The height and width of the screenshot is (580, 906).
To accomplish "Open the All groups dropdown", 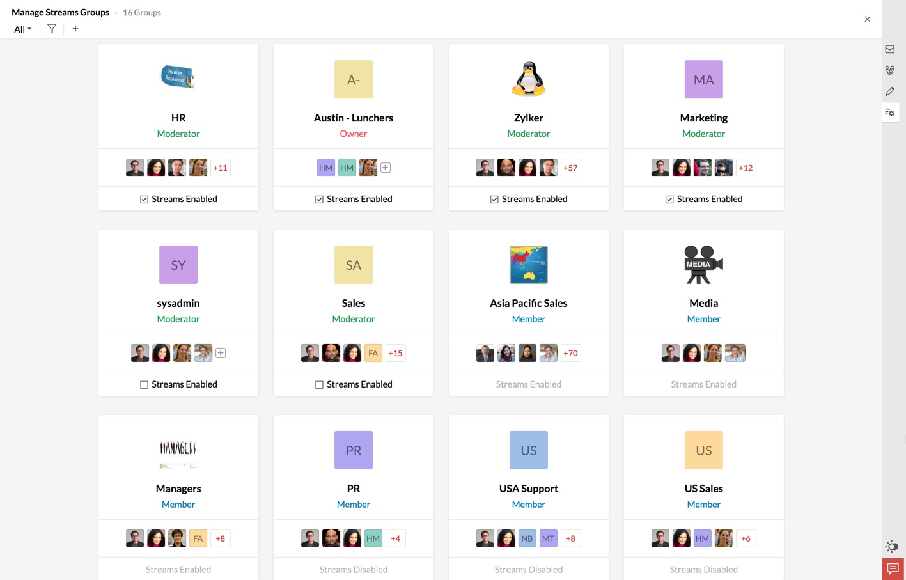I will click(x=22, y=29).
